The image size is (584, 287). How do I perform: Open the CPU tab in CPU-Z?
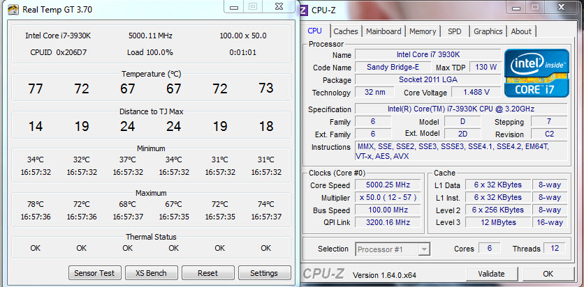pyautogui.click(x=315, y=31)
